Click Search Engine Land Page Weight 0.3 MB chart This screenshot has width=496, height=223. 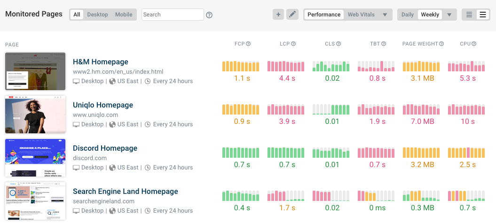(421, 196)
